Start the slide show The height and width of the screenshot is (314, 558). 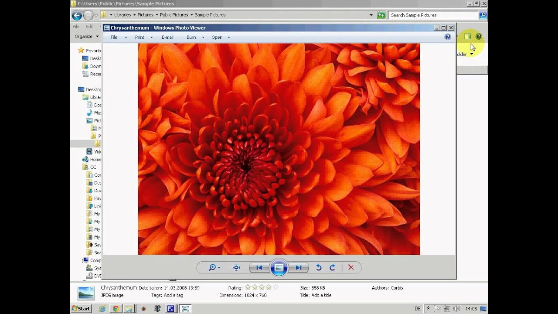coord(279,267)
